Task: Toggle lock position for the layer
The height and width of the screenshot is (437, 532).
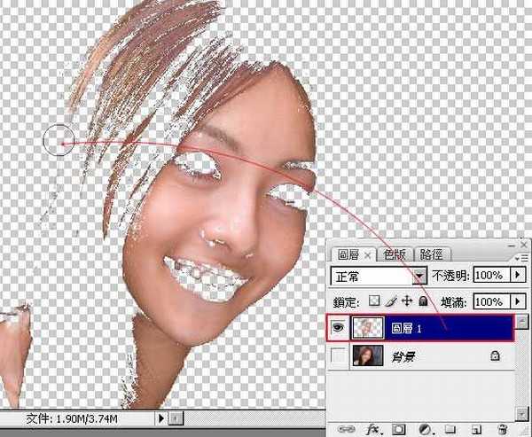Action: (x=406, y=301)
